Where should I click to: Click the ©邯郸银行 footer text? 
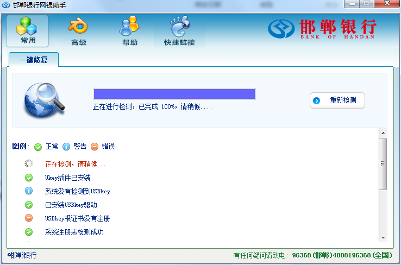click(x=22, y=255)
